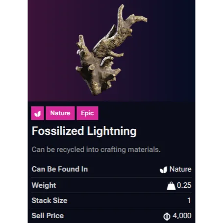
Task: Click the pink leaf icon badge
Action: (37, 113)
